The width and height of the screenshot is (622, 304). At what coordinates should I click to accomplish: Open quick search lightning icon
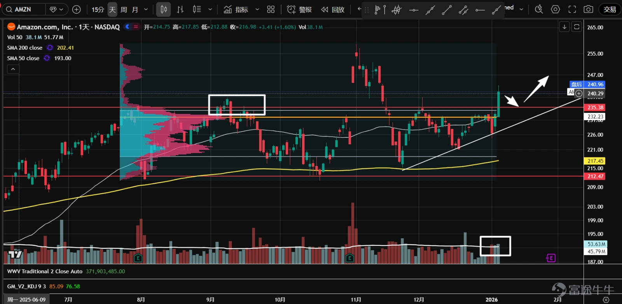538,9
